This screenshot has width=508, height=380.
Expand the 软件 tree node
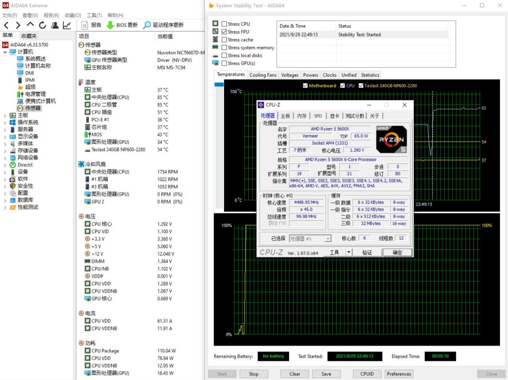coord(5,179)
